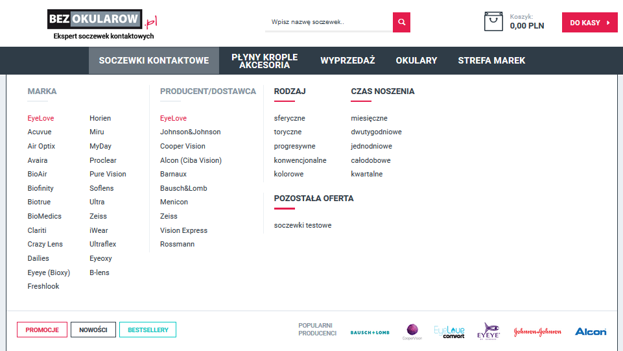Go to the BezOkularow.pl logo homepage
623x351 pixels.
[102, 24]
